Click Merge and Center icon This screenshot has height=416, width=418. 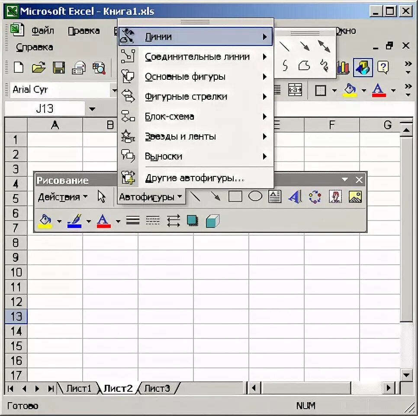coord(295,90)
